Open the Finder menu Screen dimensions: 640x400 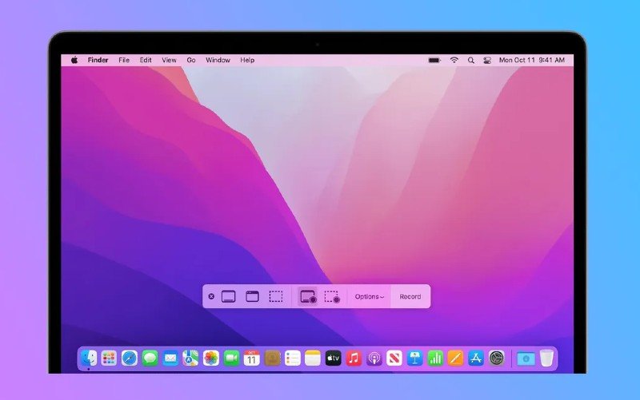coord(98,60)
